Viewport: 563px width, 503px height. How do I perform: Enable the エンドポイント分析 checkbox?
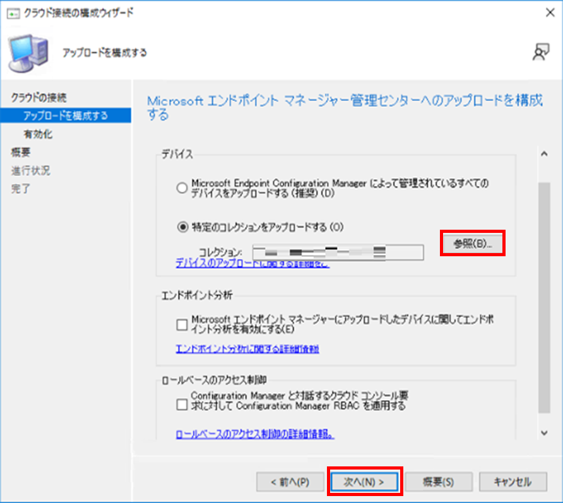182,324
